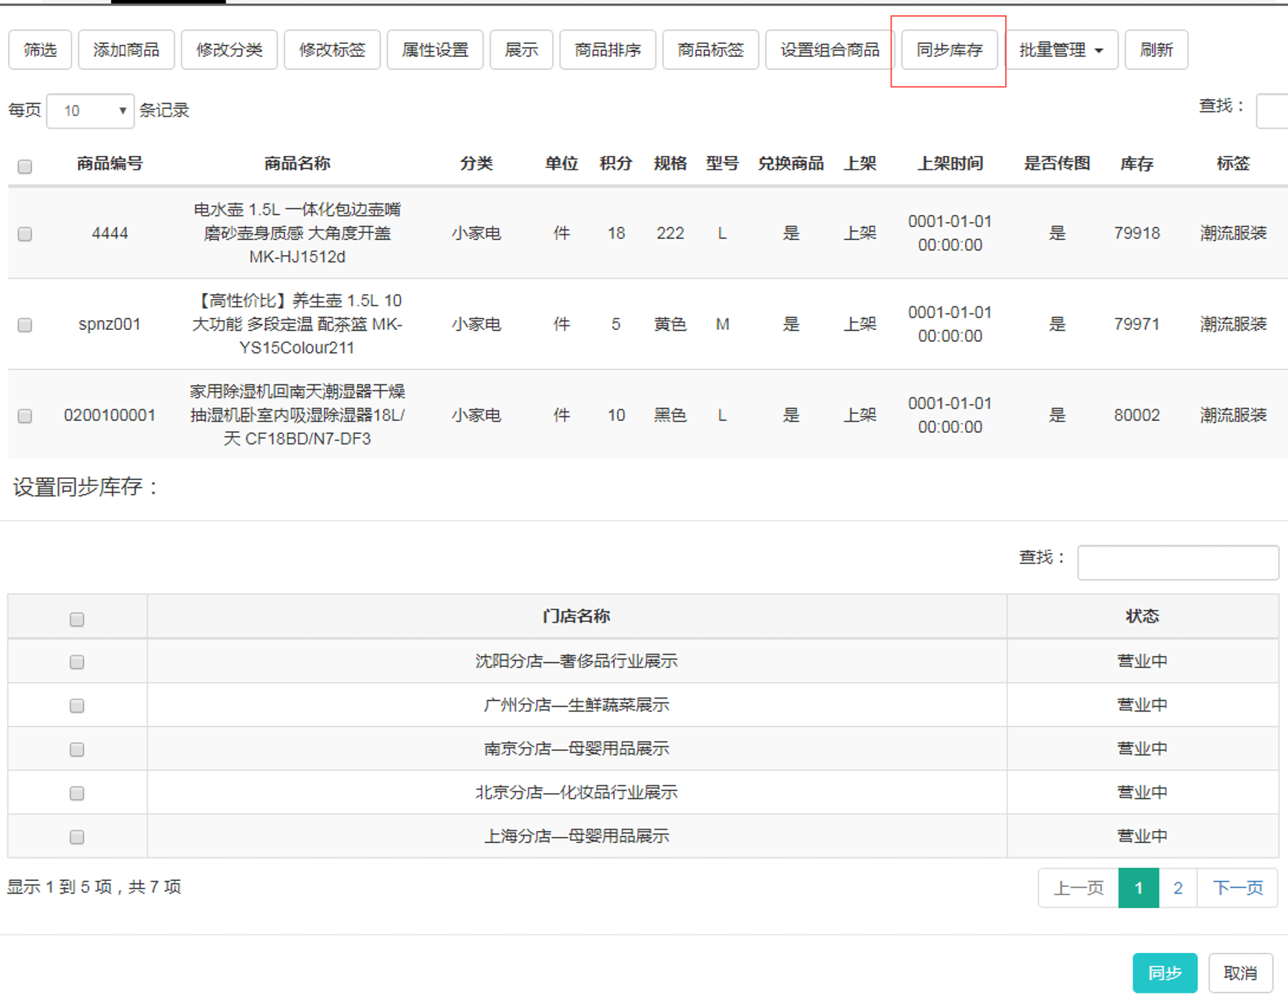
Task: Click stock value 79971
Action: tap(1137, 324)
